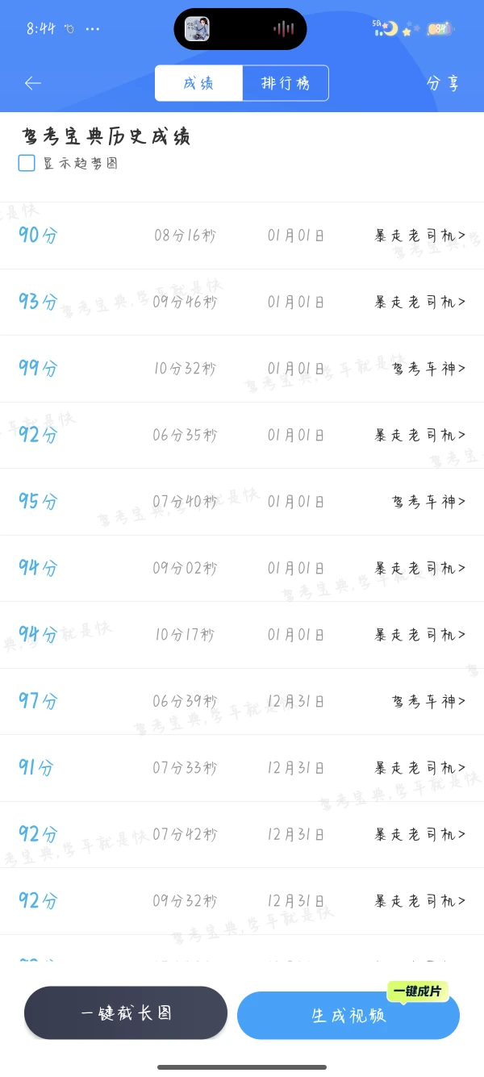Expand the 97分 record's 驾考车神 chevron
This screenshot has width=484, height=1077.
click(x=461, y=701)
